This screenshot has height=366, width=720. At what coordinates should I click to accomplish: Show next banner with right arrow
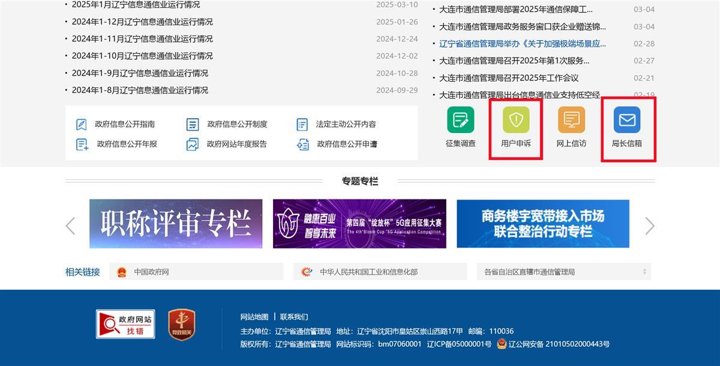[x=649, y=226]
